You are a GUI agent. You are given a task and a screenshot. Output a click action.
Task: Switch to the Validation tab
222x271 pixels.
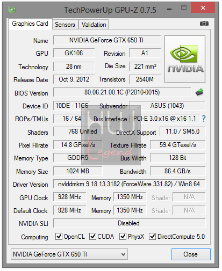pyautogui.click(x=94, y=25)
